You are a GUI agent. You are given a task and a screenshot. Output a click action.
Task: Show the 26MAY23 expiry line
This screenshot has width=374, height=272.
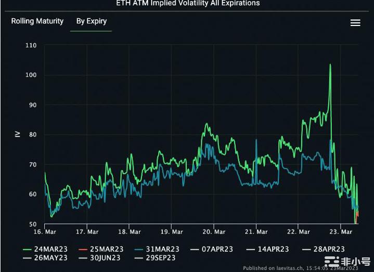coord(48,258)
